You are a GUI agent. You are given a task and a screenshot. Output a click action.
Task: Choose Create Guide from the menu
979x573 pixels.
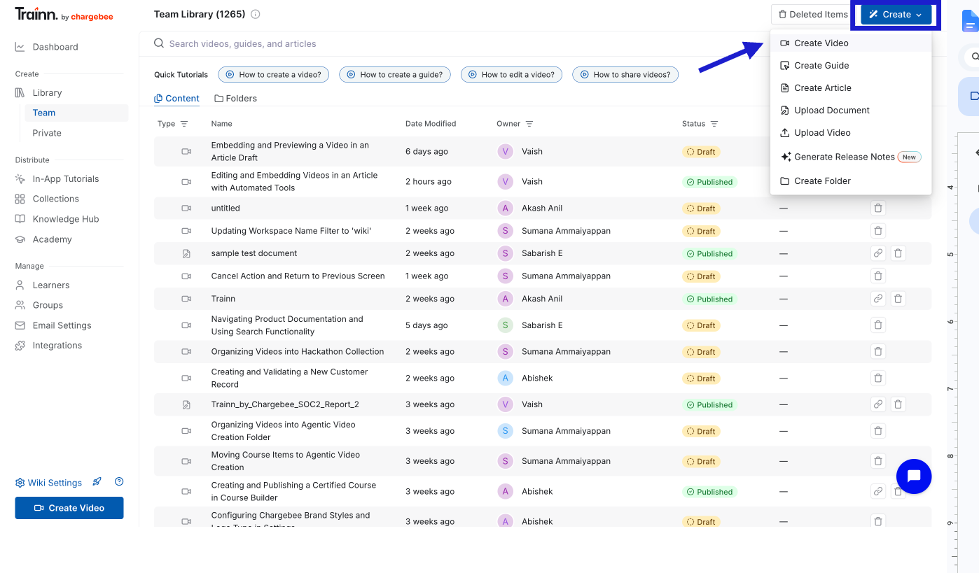pos(851,66)
